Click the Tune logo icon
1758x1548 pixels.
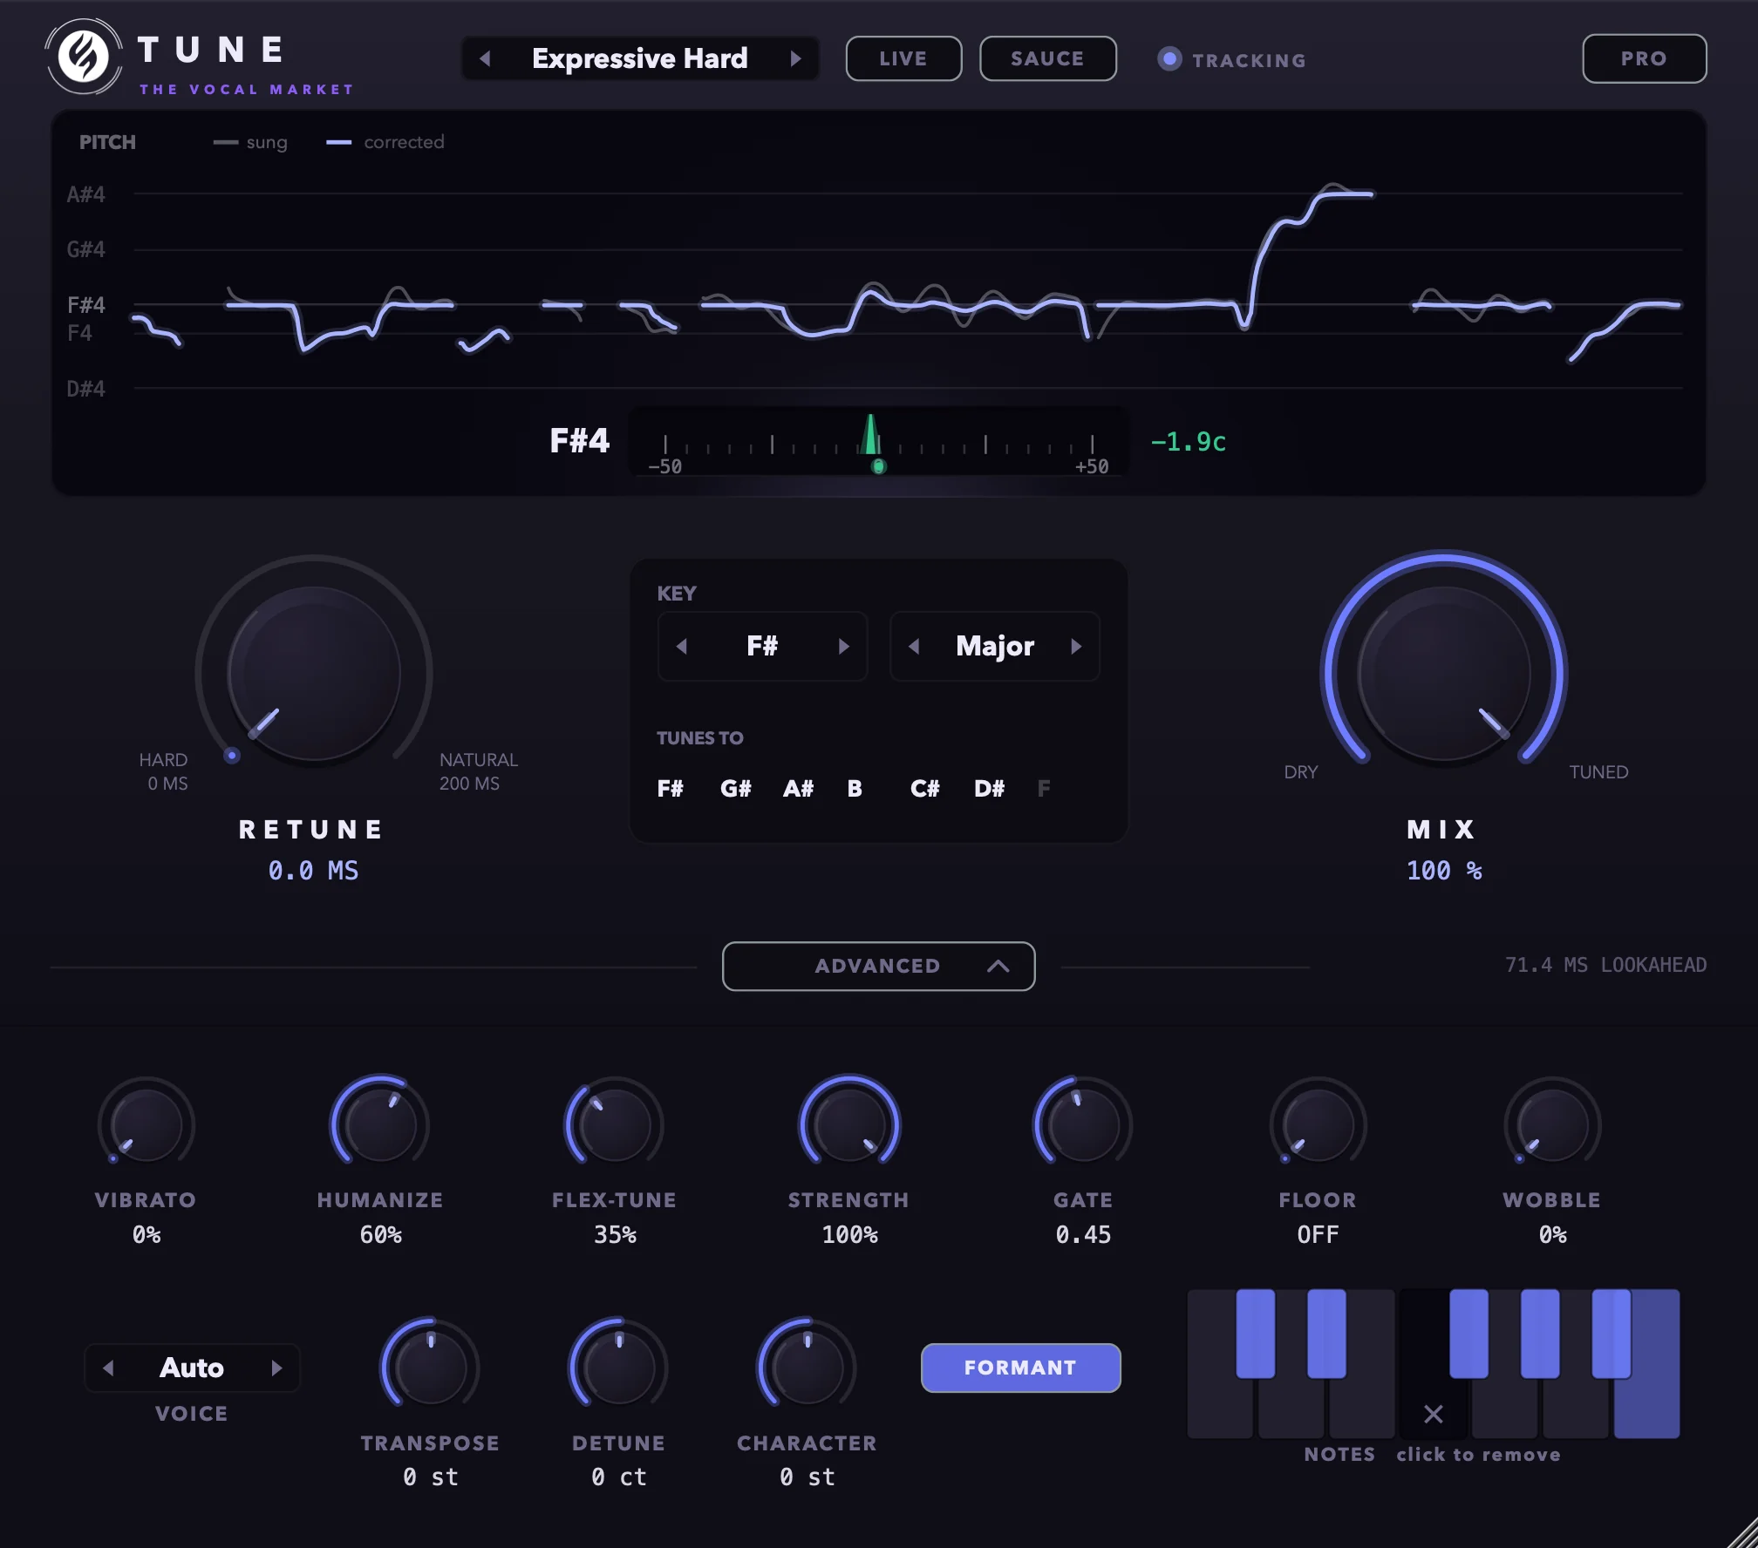click(x=84, y=58)
